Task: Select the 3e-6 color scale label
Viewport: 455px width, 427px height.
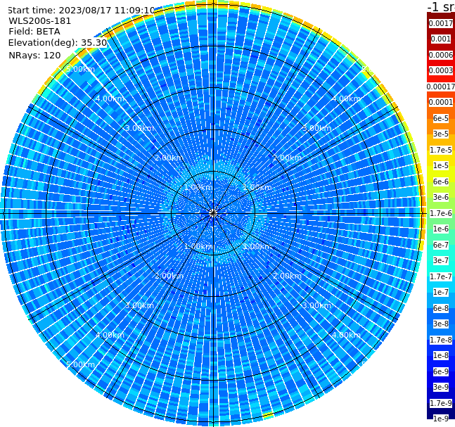Action: [x=441, y=197]
